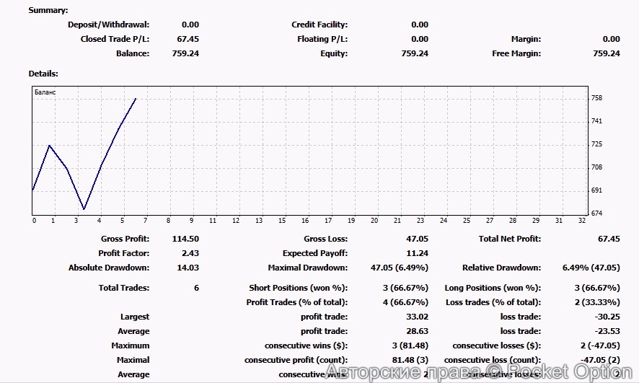Click the Details section heading
The width and height of the screenshot is (639, 383).
click(x=43, y=74)
